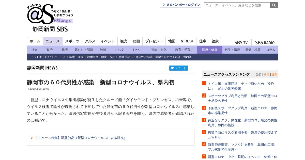
Task: Select the グルメ tab
Action: click(x=90, y=41)
